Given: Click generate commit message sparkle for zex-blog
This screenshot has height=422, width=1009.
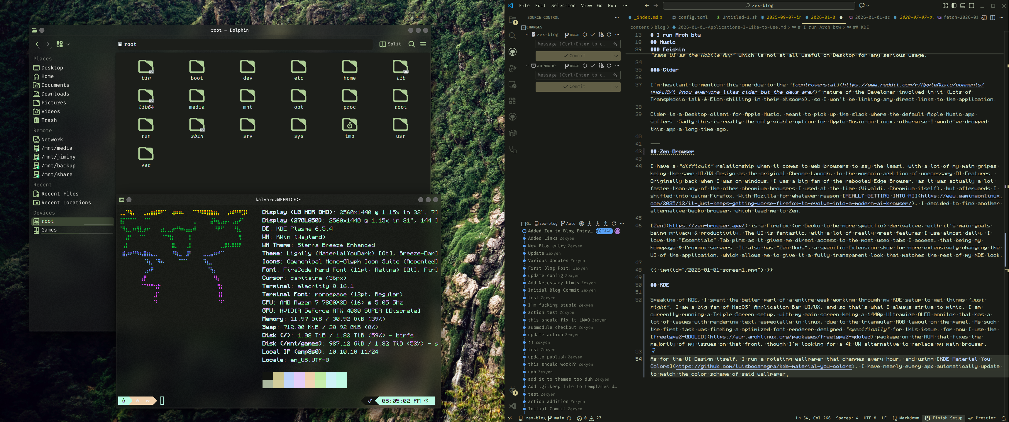Looking at the screenshot, I should point(615,44).
